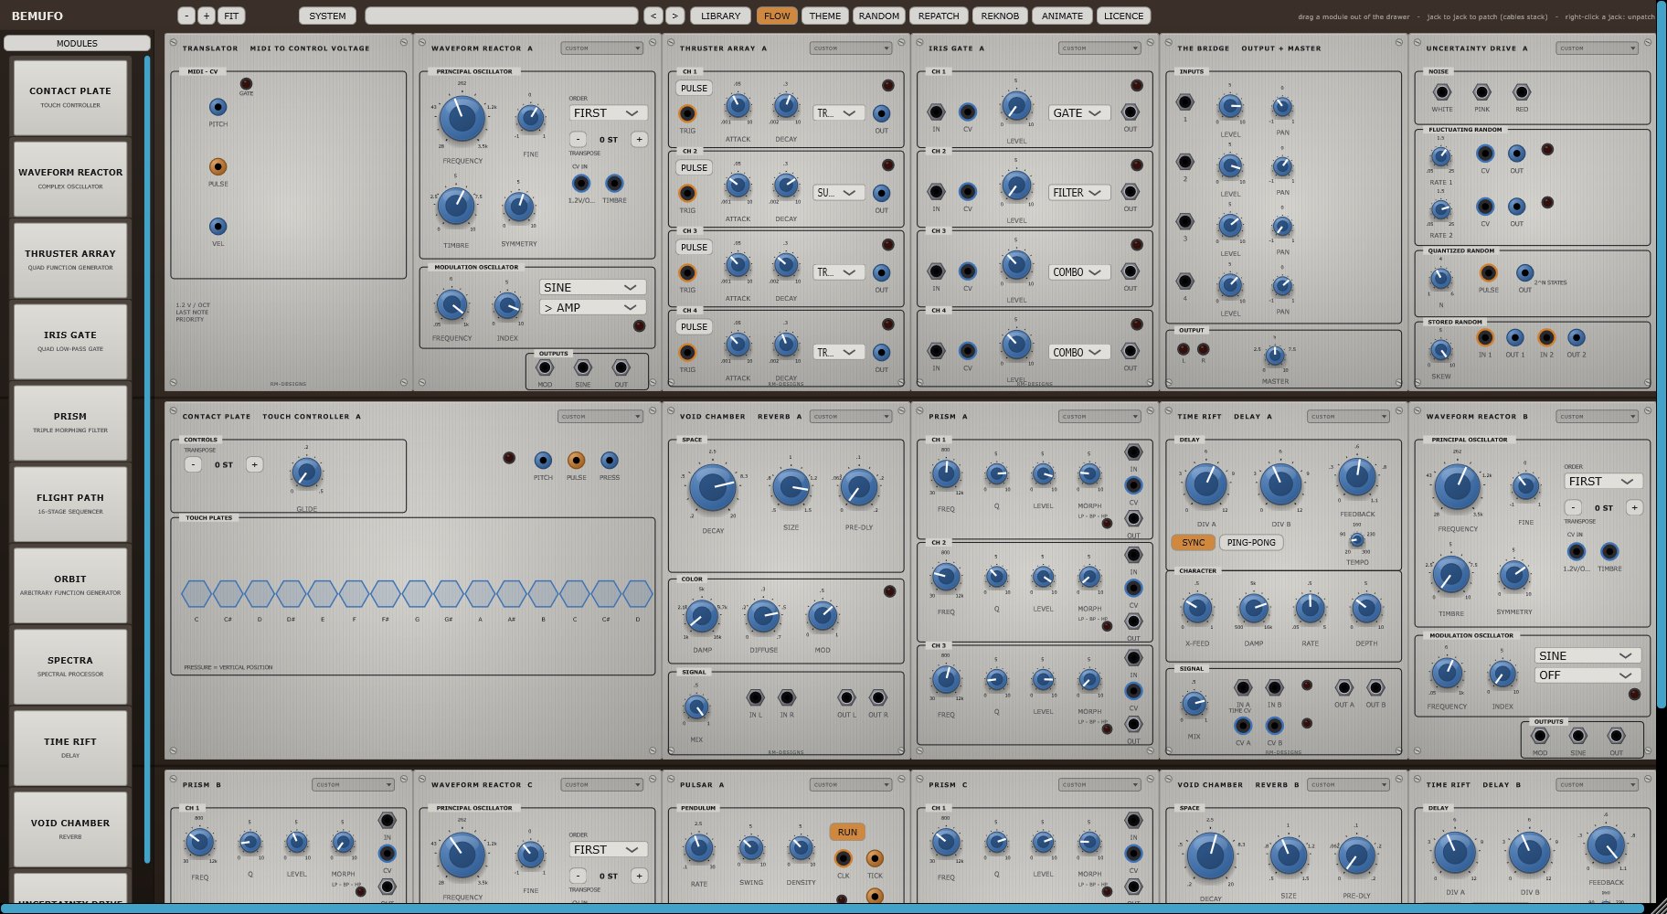Click Iris Gate CH 3 OUT jack

tap(1131, 271)
